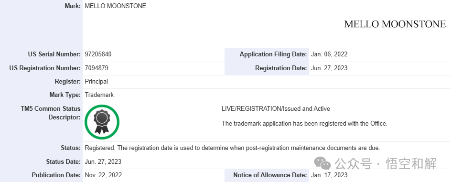This screenshot has height=182, width=451.
Task: Click the Registration Date label
Action: [281, 68]
